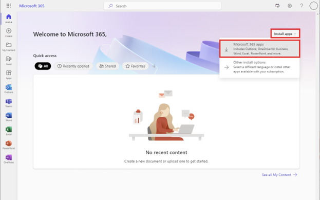Open the account profile circle
The image size is (320, 200).
point(313,6)
